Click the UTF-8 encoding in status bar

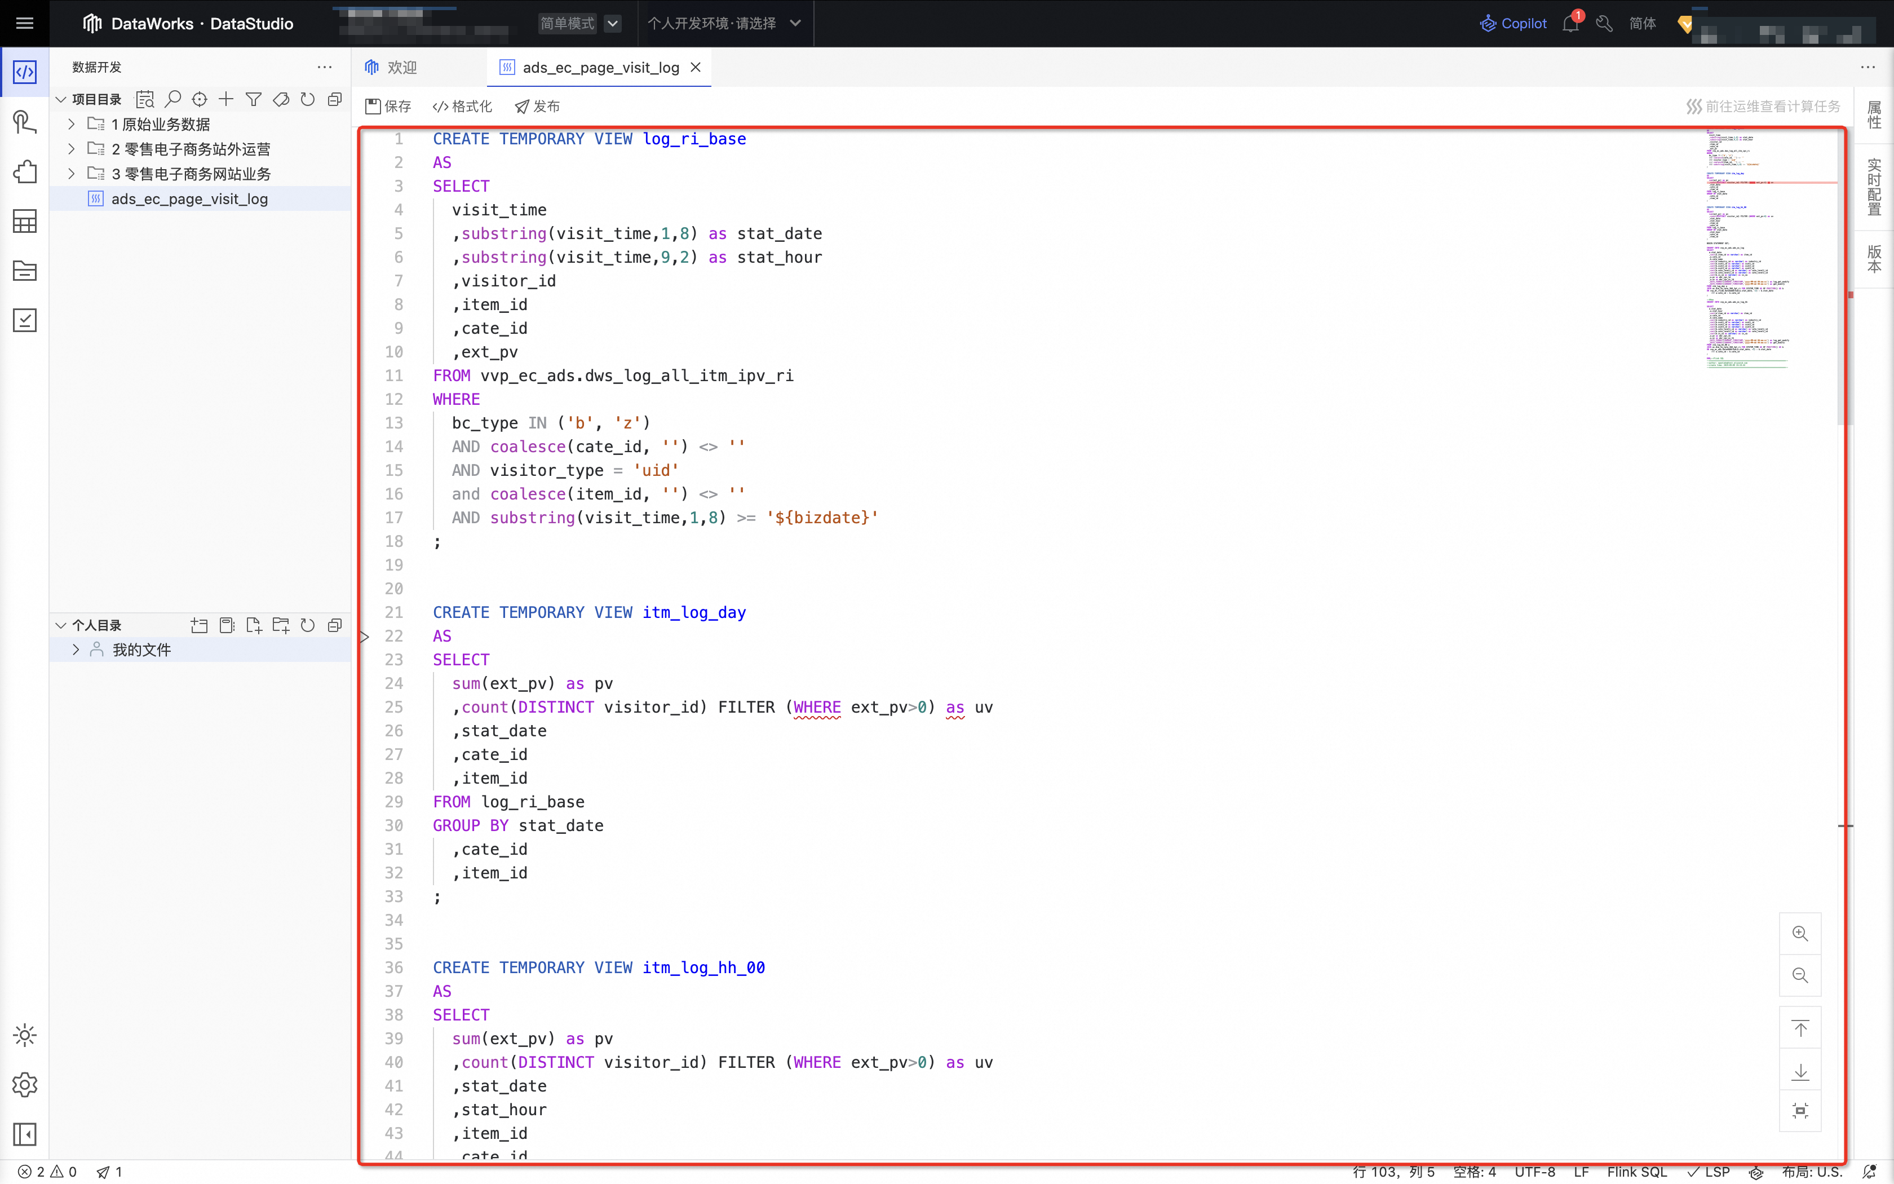pos(1534,1172)
